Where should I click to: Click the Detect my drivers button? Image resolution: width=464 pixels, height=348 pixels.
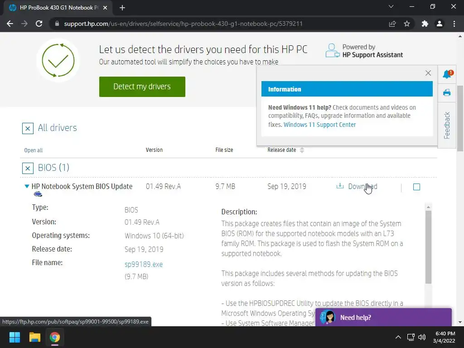(142, 87)
